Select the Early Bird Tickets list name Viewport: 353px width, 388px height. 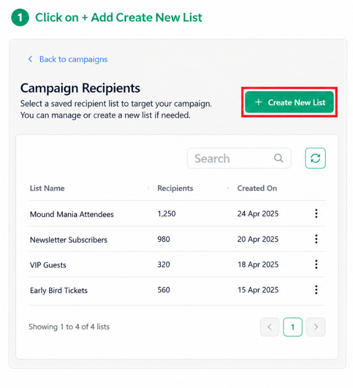[x=59, y=290]
